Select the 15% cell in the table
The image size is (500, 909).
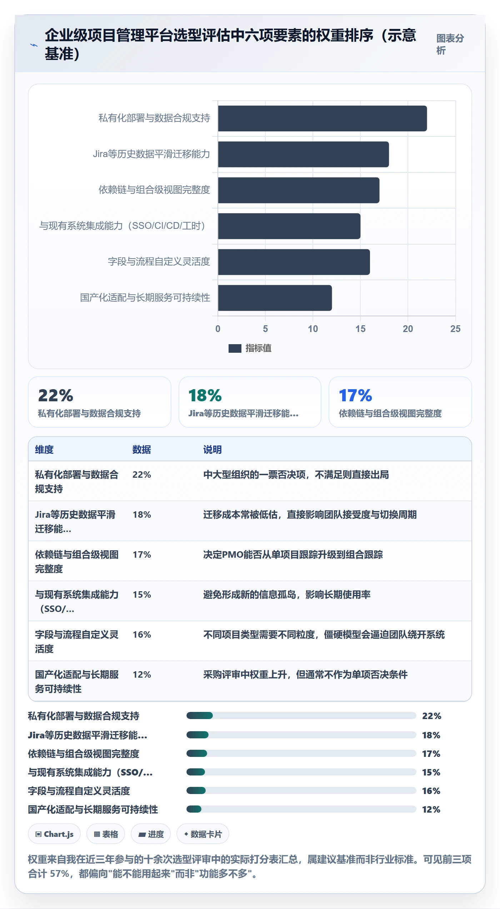click(142, 594)
